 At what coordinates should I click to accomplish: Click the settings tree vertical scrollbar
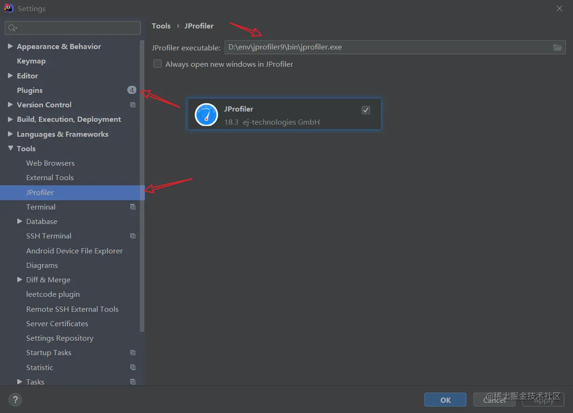[x=142, y=187]
